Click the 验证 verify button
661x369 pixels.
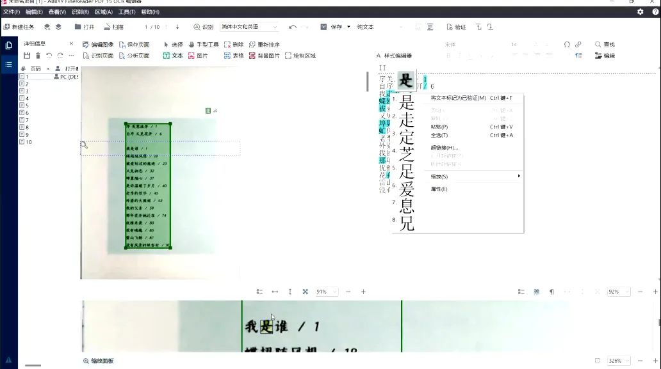click(x=457, y=27)
